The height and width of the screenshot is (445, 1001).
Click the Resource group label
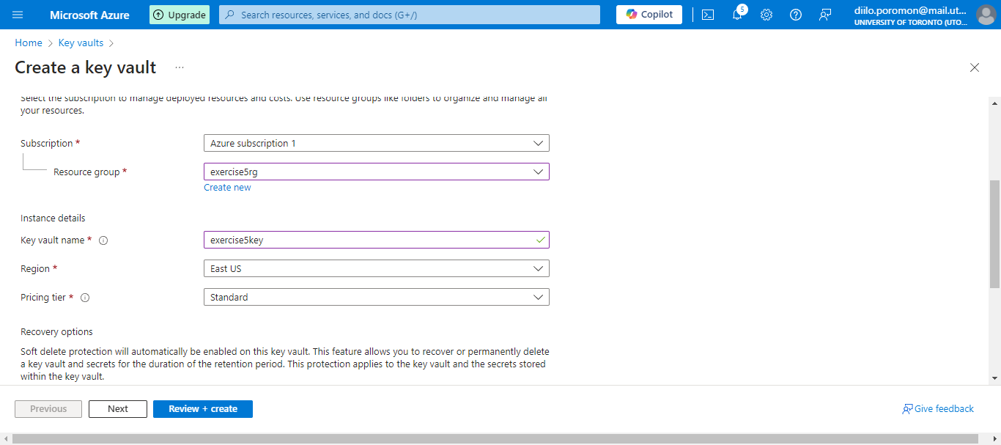[86, 172]
